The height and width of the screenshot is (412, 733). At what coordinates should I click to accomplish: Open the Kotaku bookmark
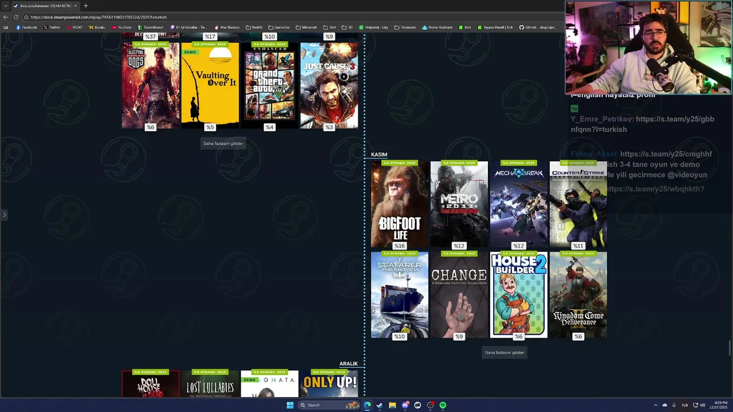97,27
